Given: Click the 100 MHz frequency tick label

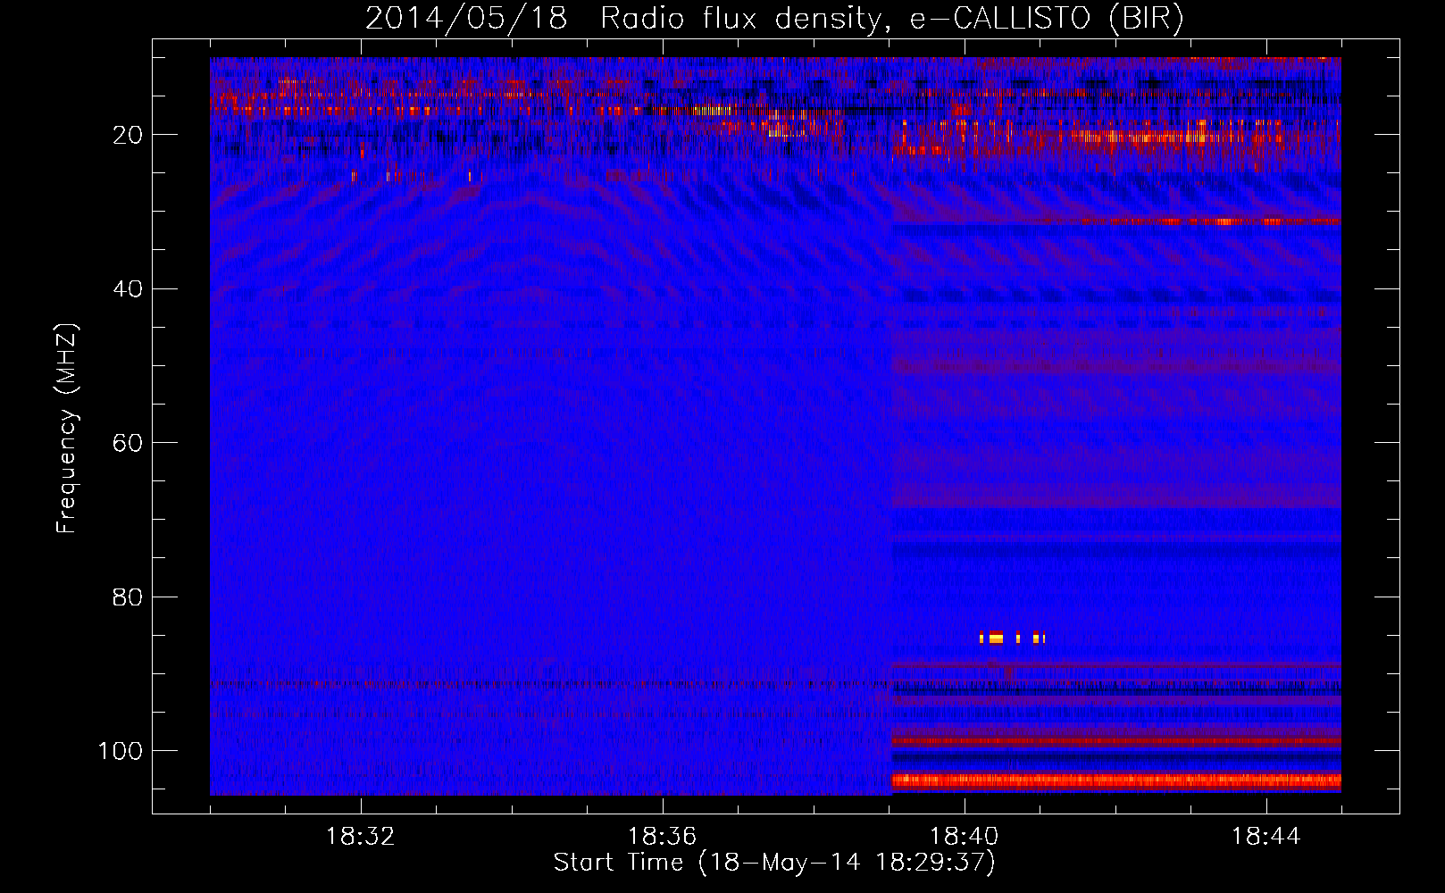Looking at the screenshot, I should click(x=121, y=751).
